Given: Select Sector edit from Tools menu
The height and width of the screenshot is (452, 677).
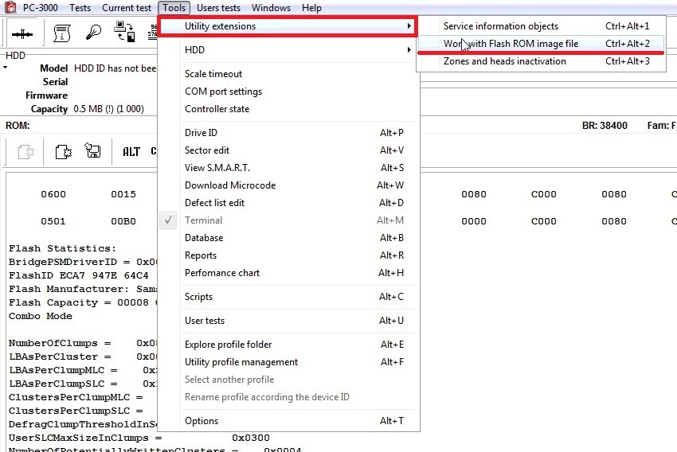Looking at the screenshot, I should pos(207,150).
